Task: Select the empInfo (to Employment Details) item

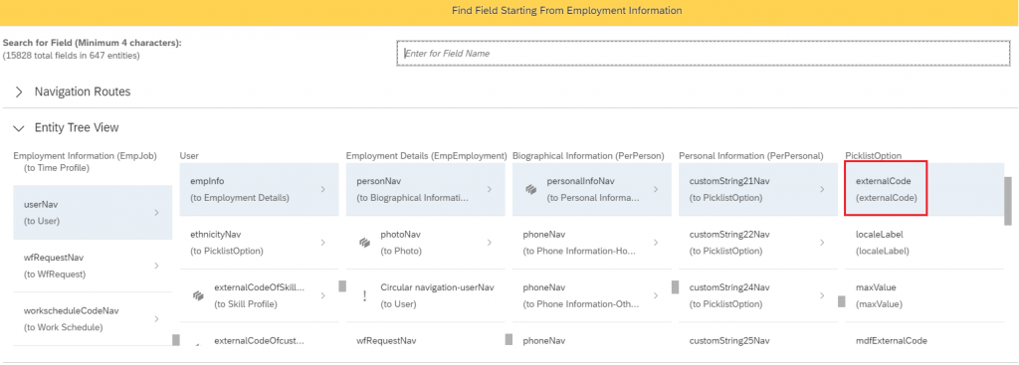Action: [x=259, y=189]
